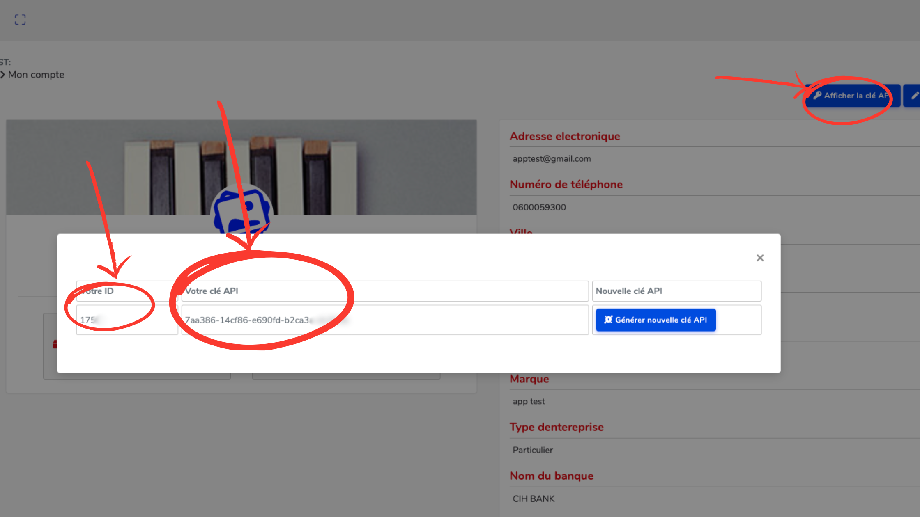Click the gear icon inside Générer nouvelle clé API
The image size is (920, 517).
608,320
